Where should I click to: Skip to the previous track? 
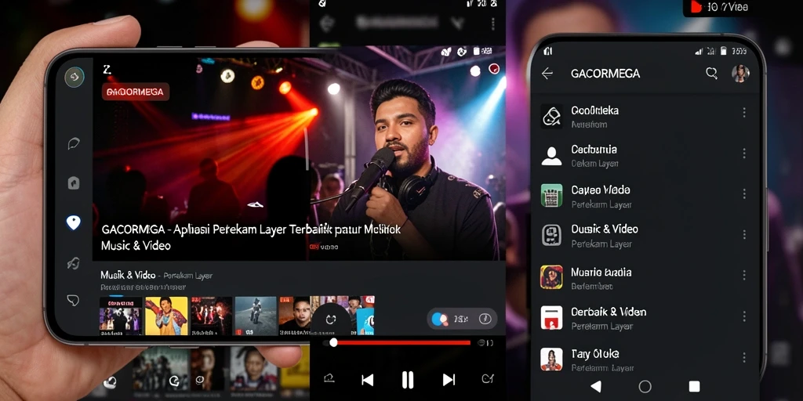(x=368, y=380)
